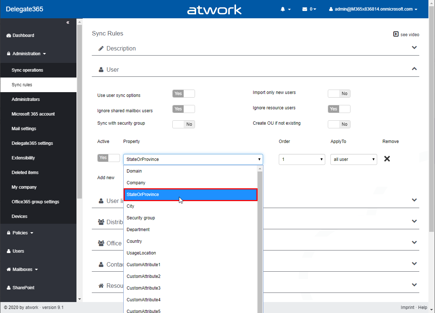Select Department from the property list
The height and width of the screenshot is (313, 435).
tap(138, 230)
